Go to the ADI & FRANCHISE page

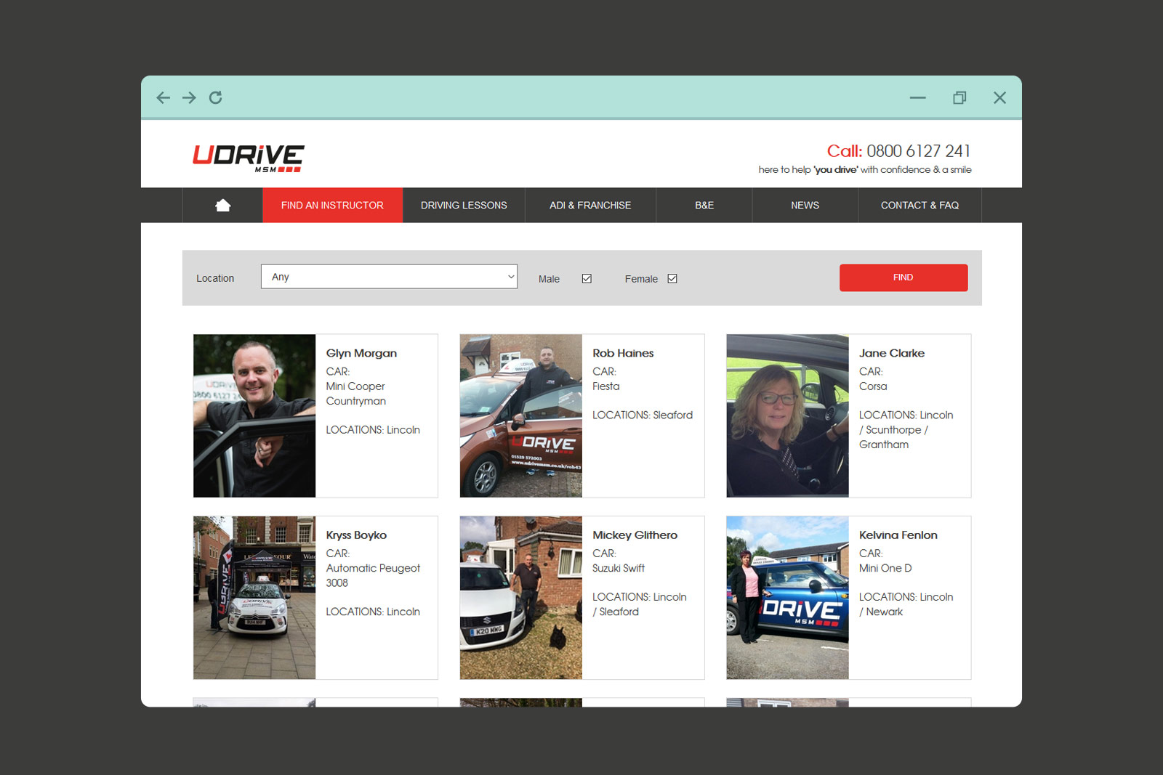click(x=590, y=205)
